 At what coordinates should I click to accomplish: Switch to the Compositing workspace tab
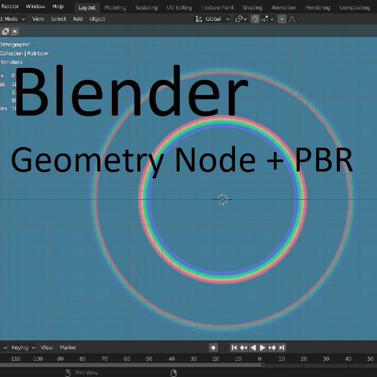tap(354, 8)
